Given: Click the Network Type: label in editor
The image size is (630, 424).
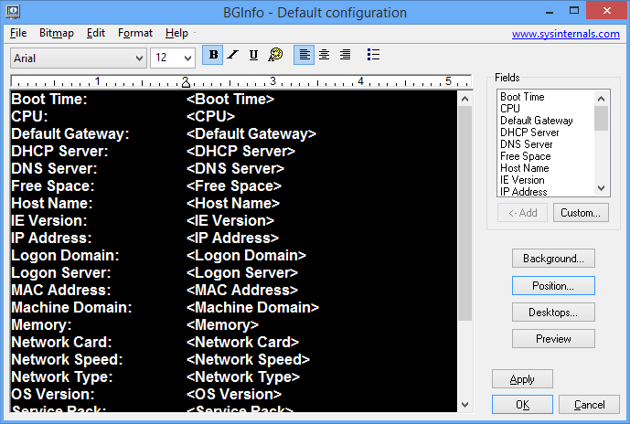Looking at the screenshot, I should 62,376.
